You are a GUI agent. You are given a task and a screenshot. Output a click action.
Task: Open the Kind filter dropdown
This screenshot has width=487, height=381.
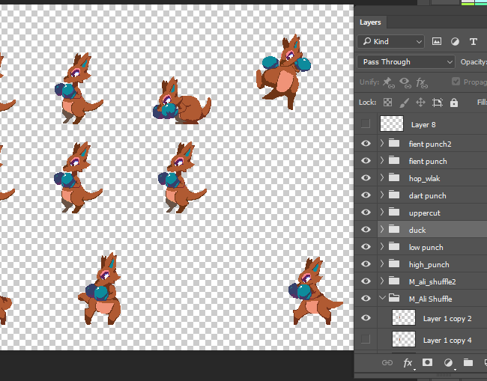pos(390,42)
